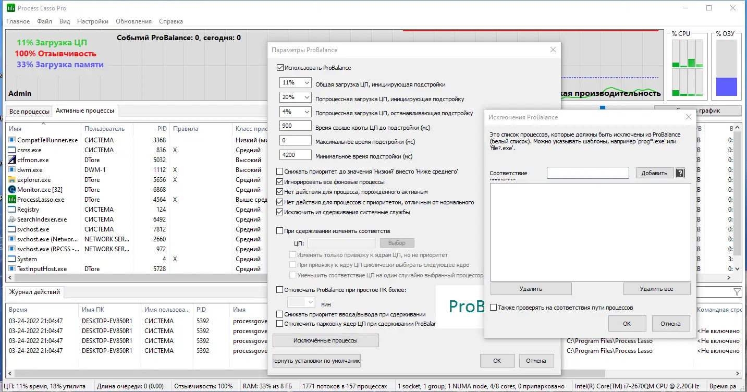Viewport: 747px width, 392px height.
Task: Click the CompatTelRunner.exe process icon
Action: [13, 140]
